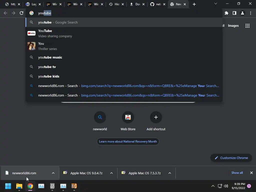Choose 'youtube kids' suggestion
Viewport: 256px width, 192px height.
tap(124, 76)
